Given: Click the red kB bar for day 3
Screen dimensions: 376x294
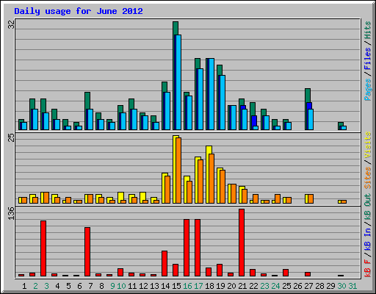Looking at the screenshot, I should (x=43, y=248).
